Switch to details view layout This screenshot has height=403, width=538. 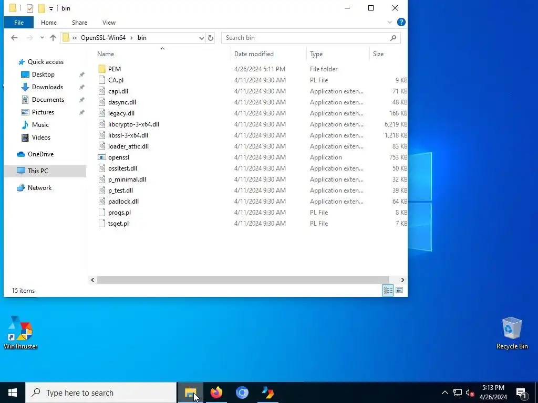coord(388,290)
